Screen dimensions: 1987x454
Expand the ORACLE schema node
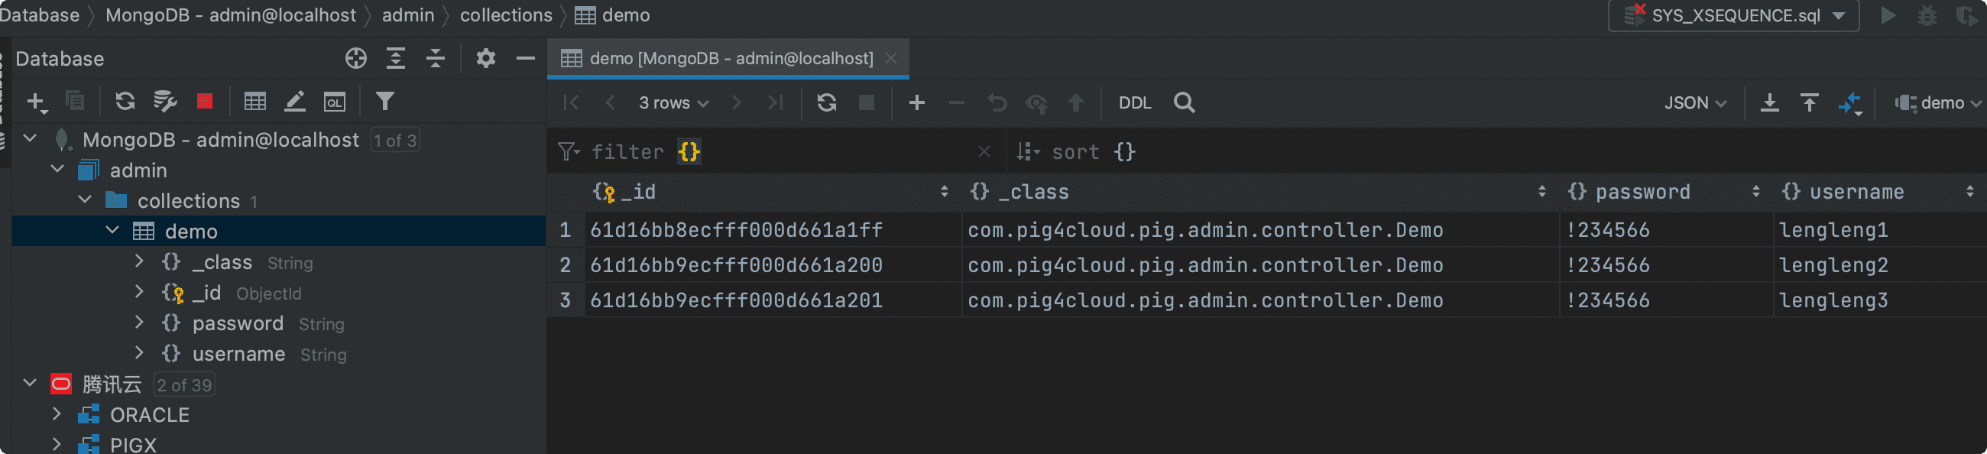(57, 415)
